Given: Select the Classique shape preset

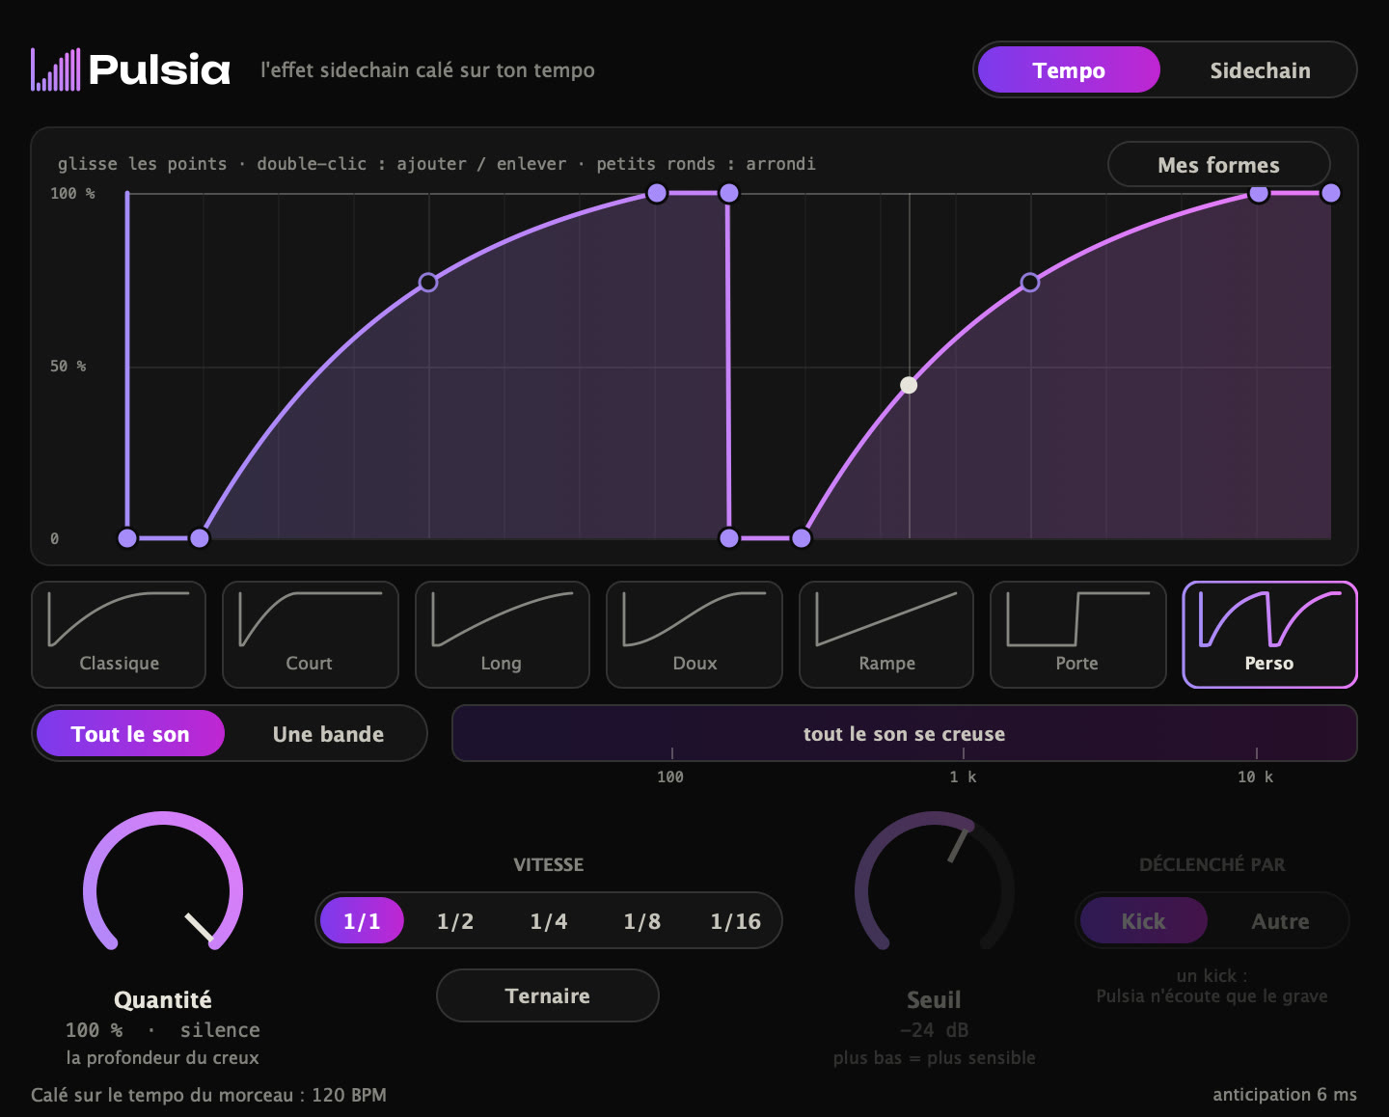Looking at the screenshot, I should click(x=119, y=635).
